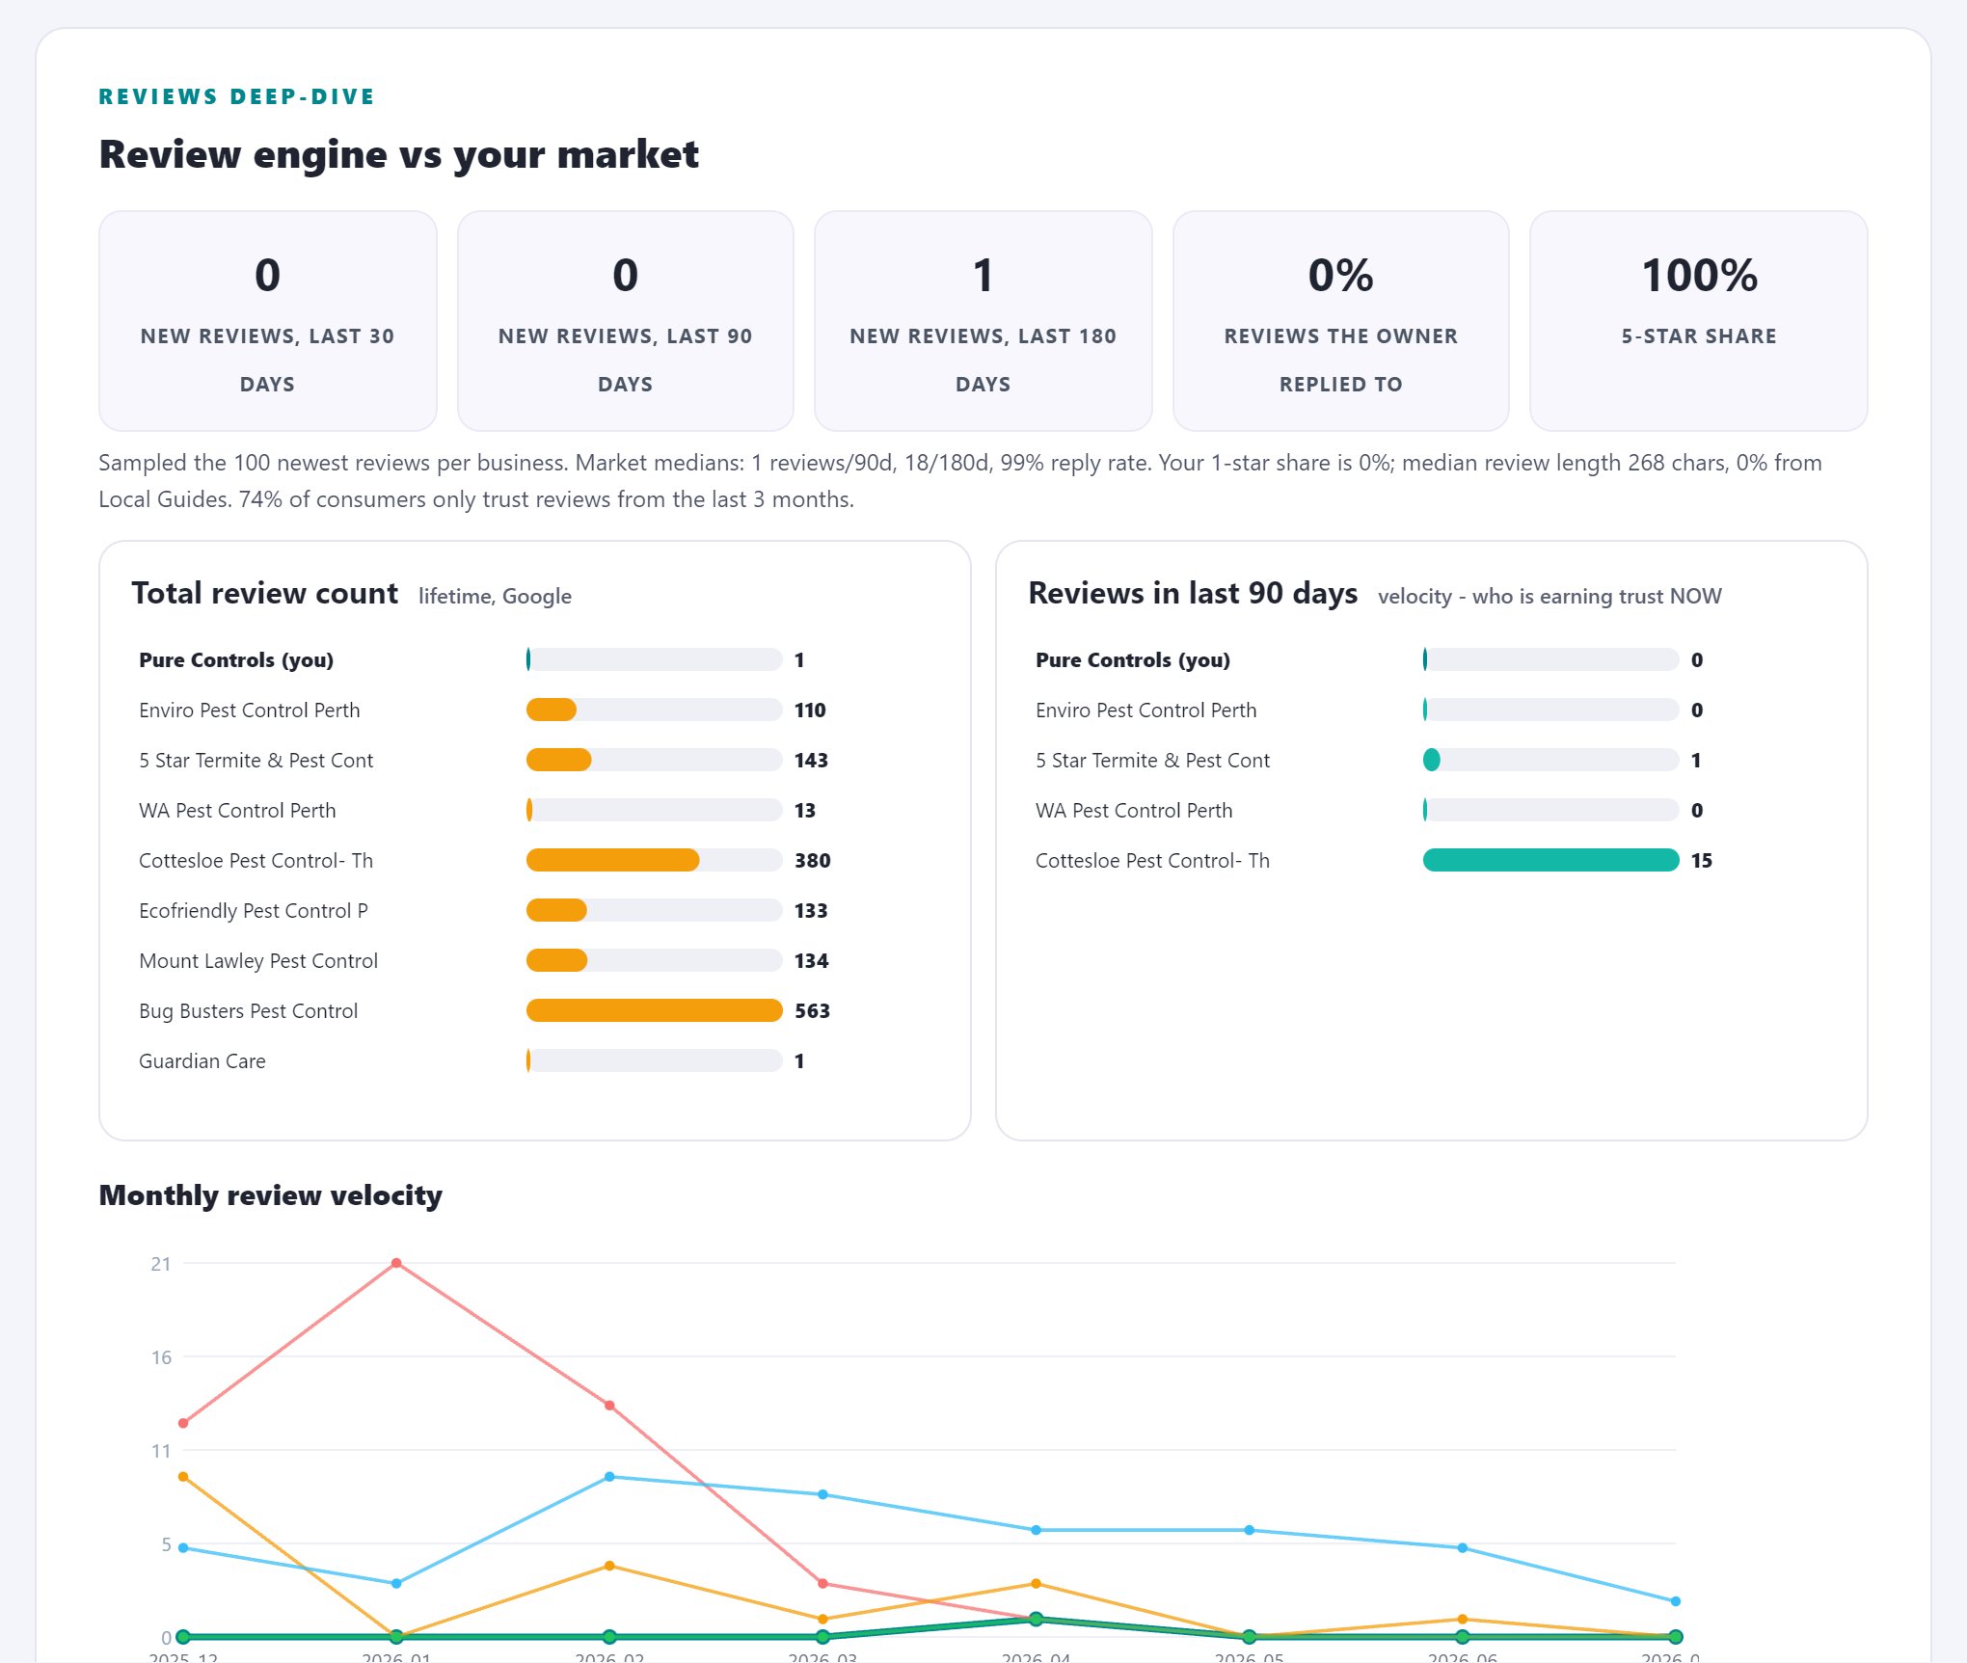
Task: Click 'Enviro Pest Control Perth' in total review count
Action: pos(249,711)
